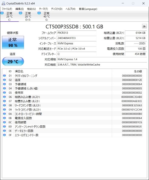Click the status icon for コントローラービジー時間 row
This screenshot has height=180, width=149.
click(x=4, y=114)
